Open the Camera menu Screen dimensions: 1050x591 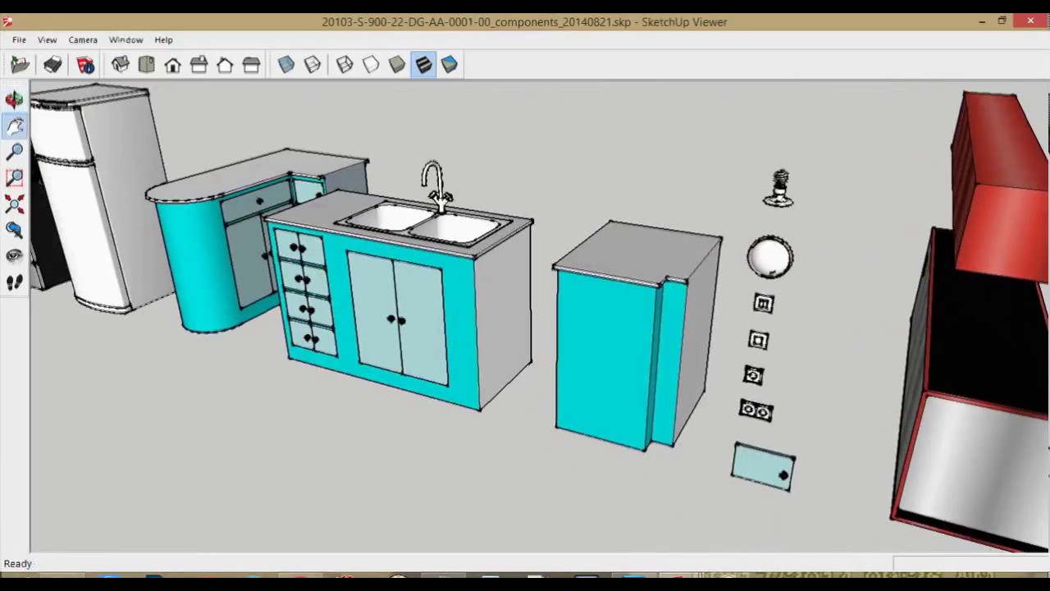point(83,39)
